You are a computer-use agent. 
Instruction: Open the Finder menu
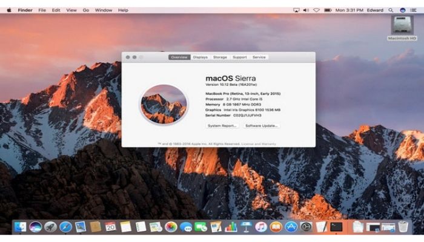tap(25, 10)
